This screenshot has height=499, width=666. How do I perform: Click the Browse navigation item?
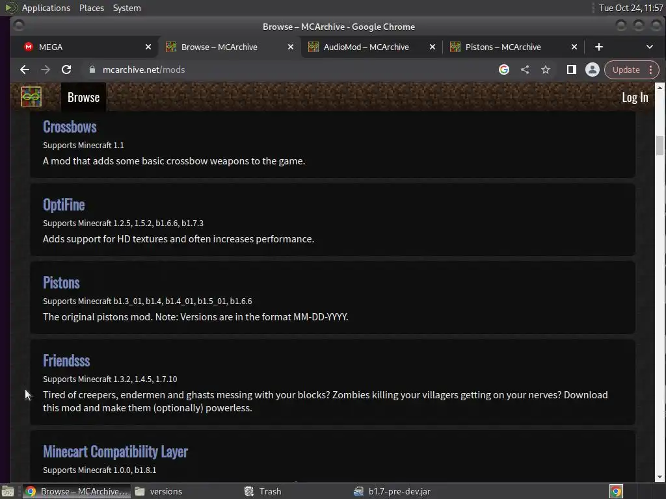[83, 97]
